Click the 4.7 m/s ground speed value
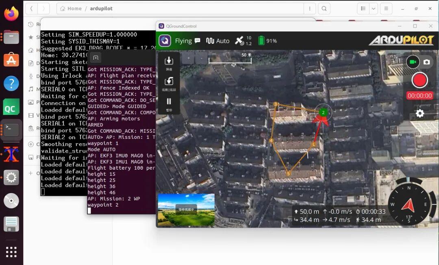This screenshot has width=439, height=265. click(339, 220)
